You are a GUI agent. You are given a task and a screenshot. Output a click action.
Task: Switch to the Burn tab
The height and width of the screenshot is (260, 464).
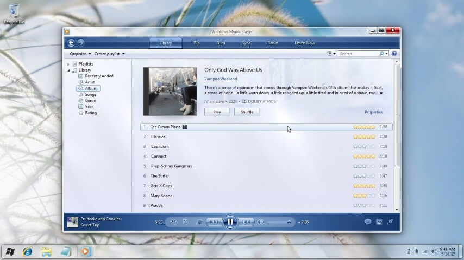[221, 43]
